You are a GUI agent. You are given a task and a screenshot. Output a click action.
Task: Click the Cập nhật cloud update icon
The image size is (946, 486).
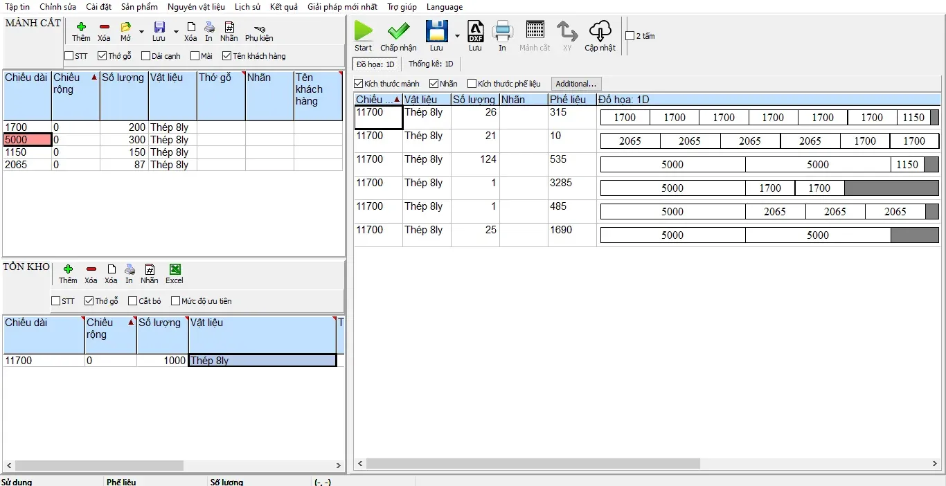coord(600,31)
